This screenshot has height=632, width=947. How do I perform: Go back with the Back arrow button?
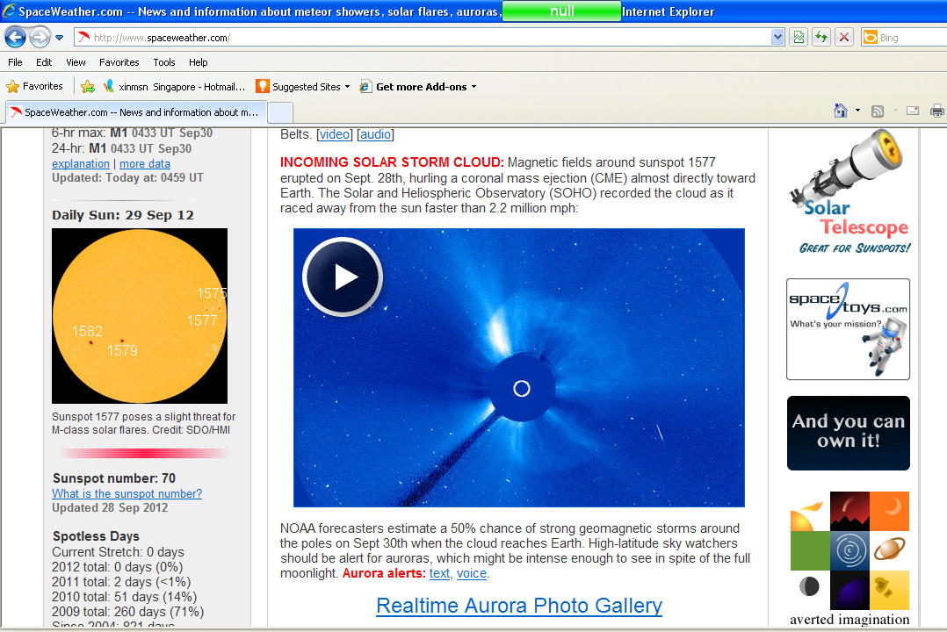(x=15, y=38)
